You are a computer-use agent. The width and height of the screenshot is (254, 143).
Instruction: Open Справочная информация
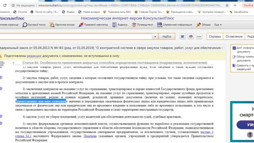click(x=175, y=25)
